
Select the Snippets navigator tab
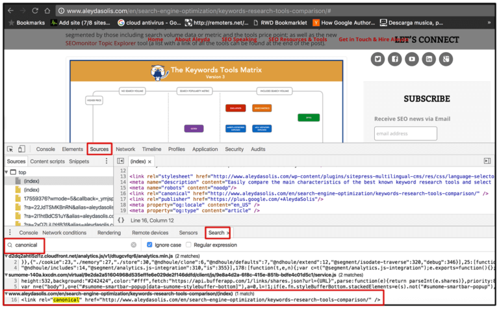point(79,161)
